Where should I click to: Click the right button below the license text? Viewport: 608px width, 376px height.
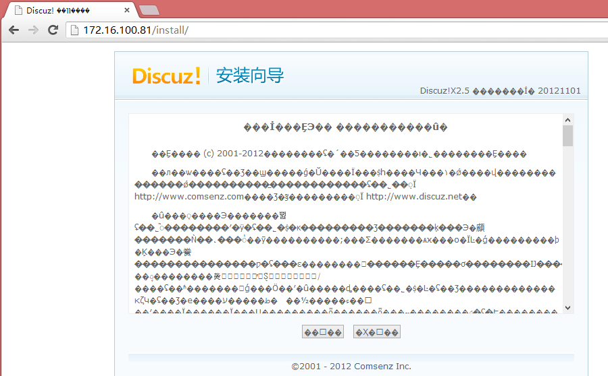pyautogui.click(x=377, y=332)
